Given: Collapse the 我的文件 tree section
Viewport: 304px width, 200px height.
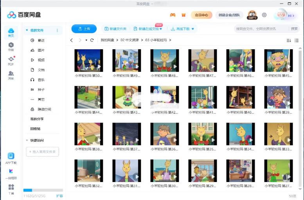Looking at the screenshot, I should (27, 30).
